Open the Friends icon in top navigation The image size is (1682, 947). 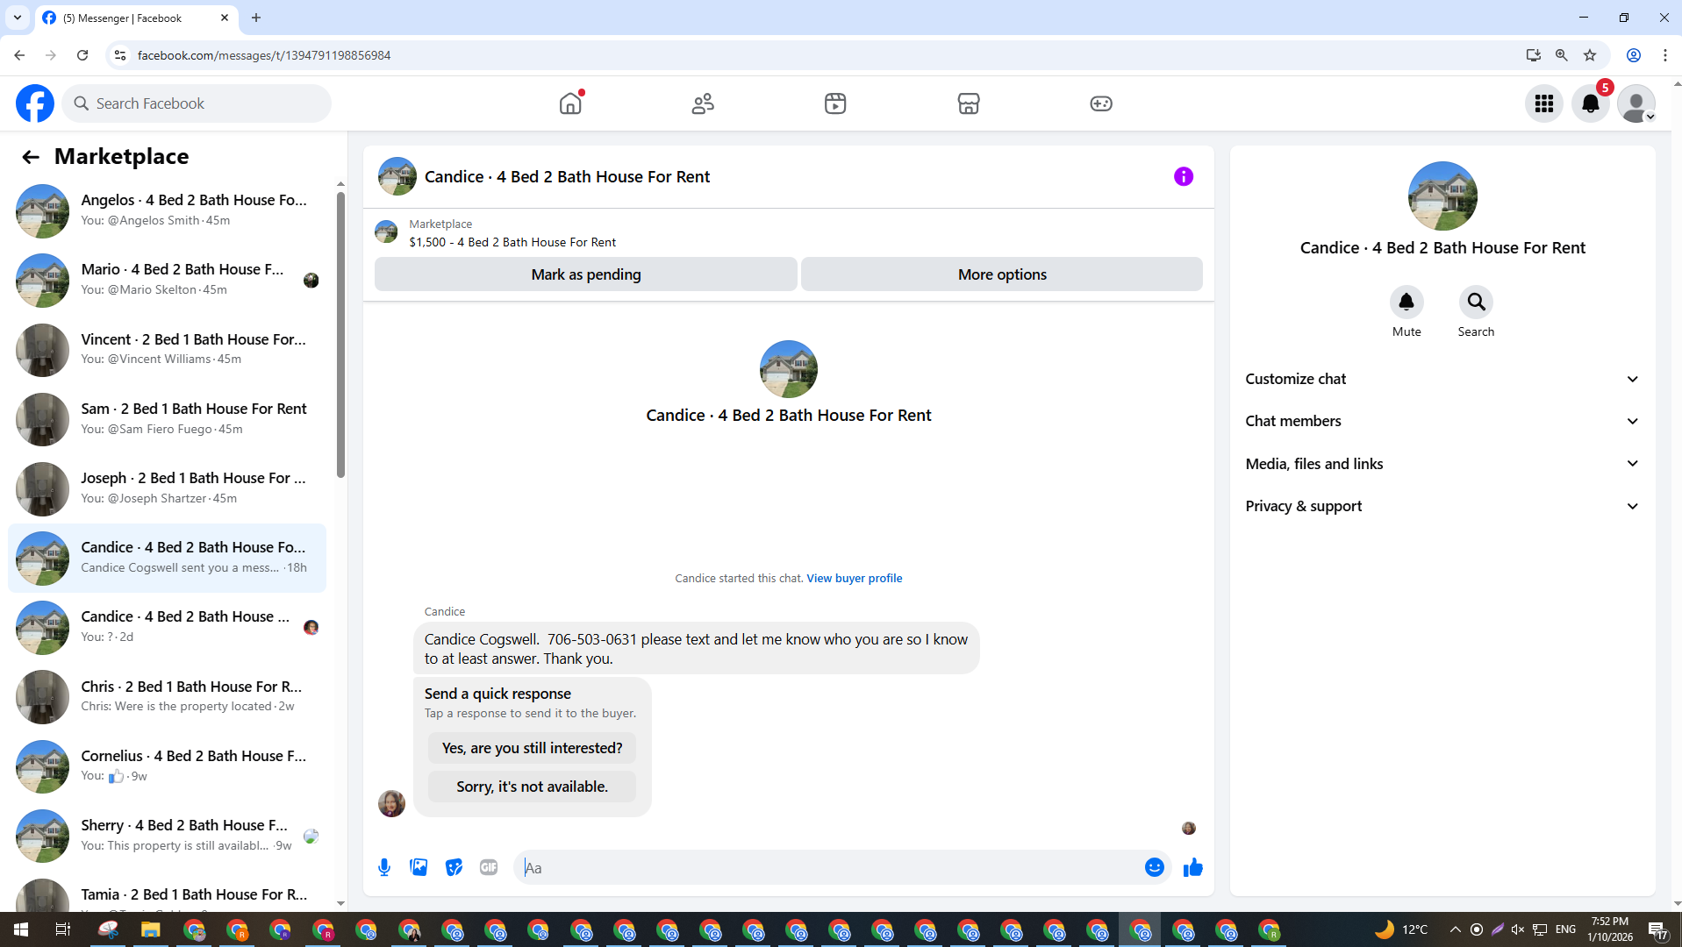703,103
